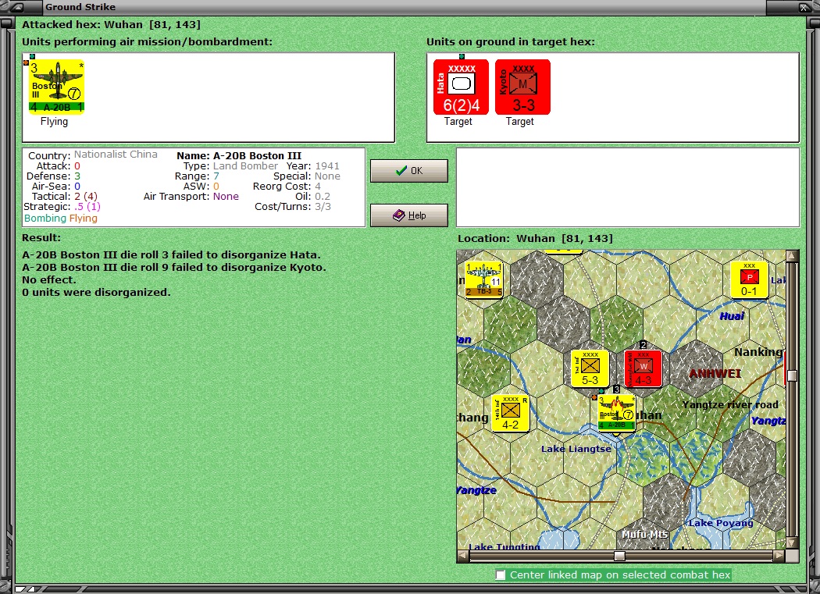Click the Air Transport value 'None'
This screenshot has height=594, width=820.
click(226, 197)
